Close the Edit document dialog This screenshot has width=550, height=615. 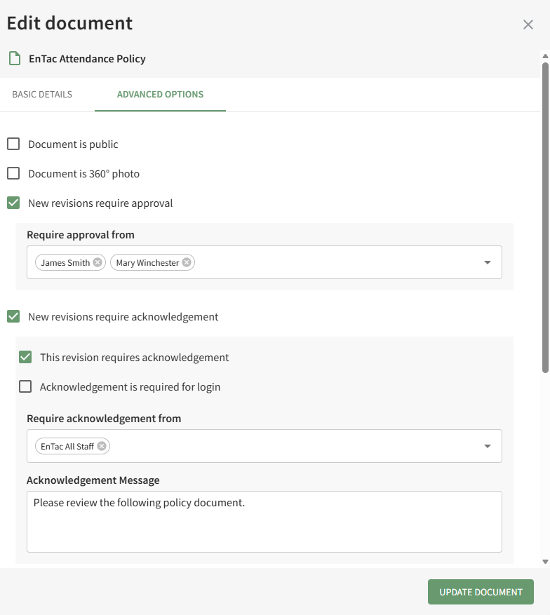(528, 25)
